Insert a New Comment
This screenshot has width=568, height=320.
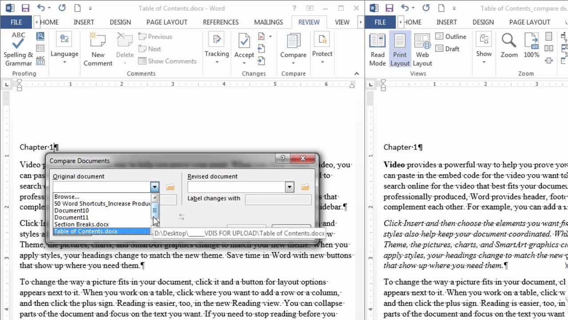[98, 49]
